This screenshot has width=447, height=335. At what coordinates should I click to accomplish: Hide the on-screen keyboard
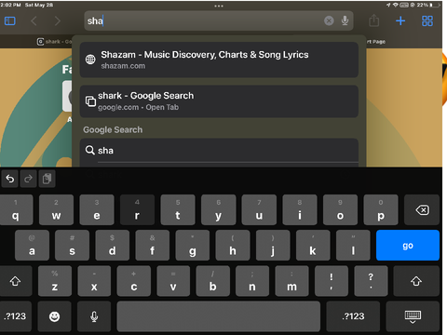413,316
